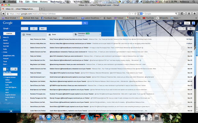Click the page vertical scrollbar thumb
Screen dimensions: 198x123
pos(197,44)
